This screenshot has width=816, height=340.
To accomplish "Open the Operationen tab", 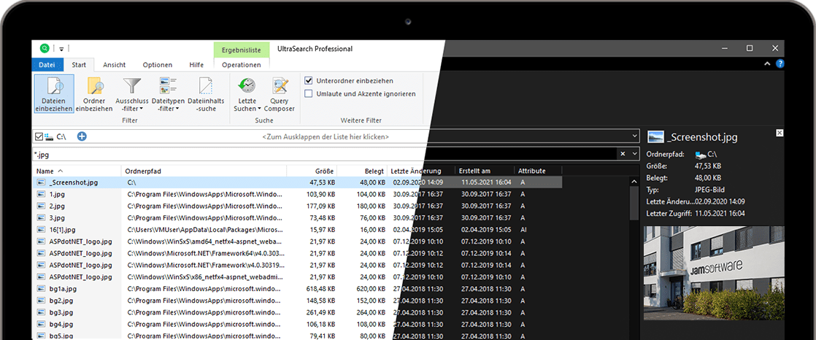I will pyautogui.click(x=242, y=65).
